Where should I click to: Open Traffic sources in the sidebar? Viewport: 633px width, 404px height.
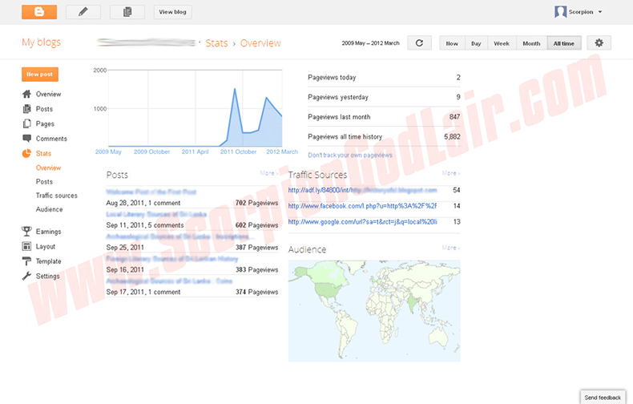click(x=57, y=196)
